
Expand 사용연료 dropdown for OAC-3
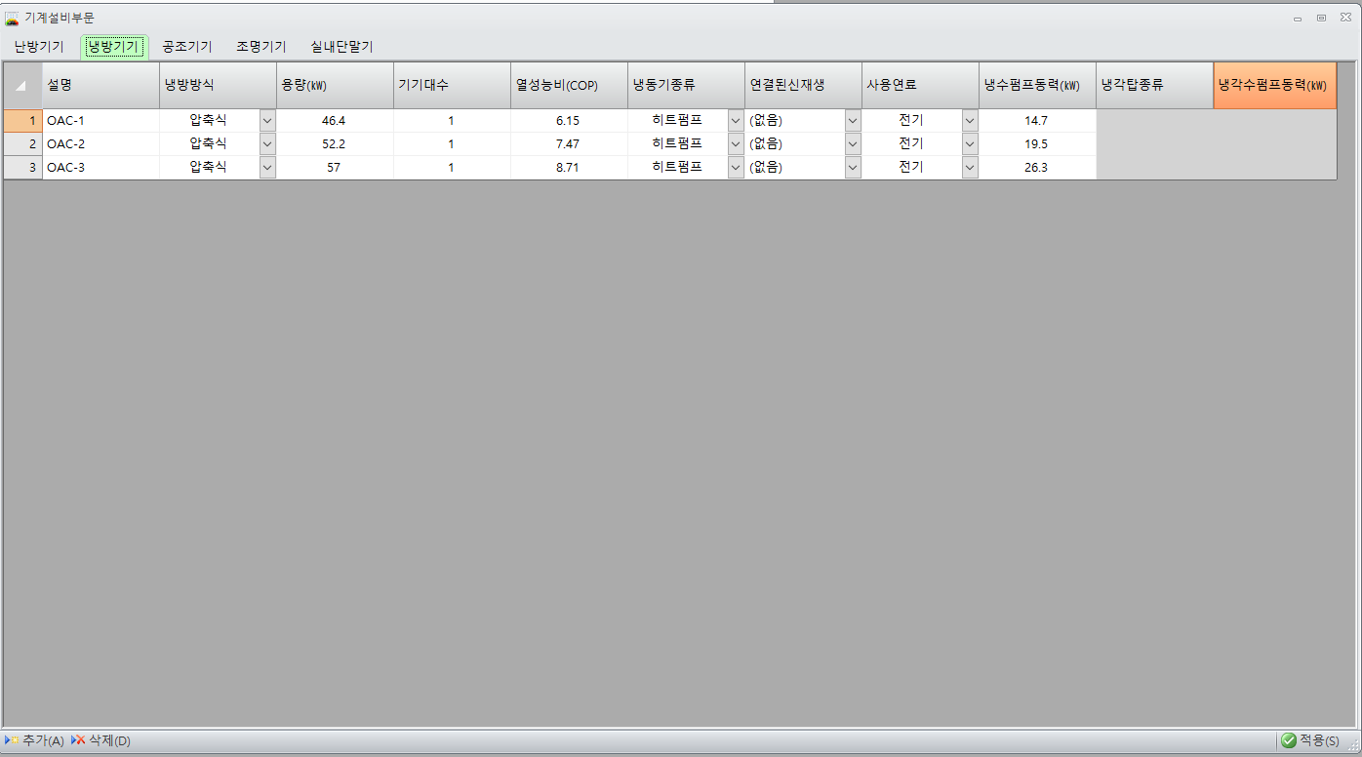tap(970, 167)
